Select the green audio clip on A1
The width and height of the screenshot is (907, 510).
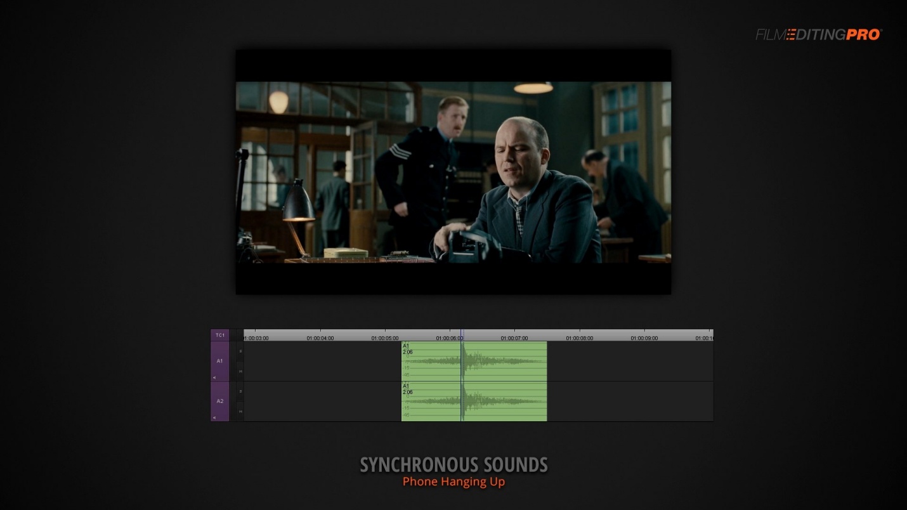point(474,362)
